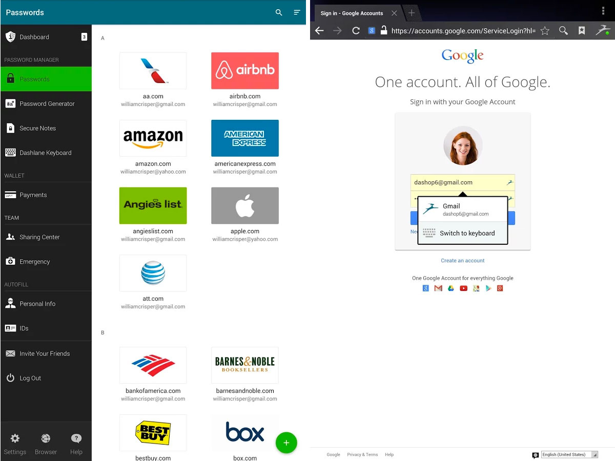Screen dimensions: 615x461
Task: Open Settings gear at sidebar bottom
Action: (15, 438)
